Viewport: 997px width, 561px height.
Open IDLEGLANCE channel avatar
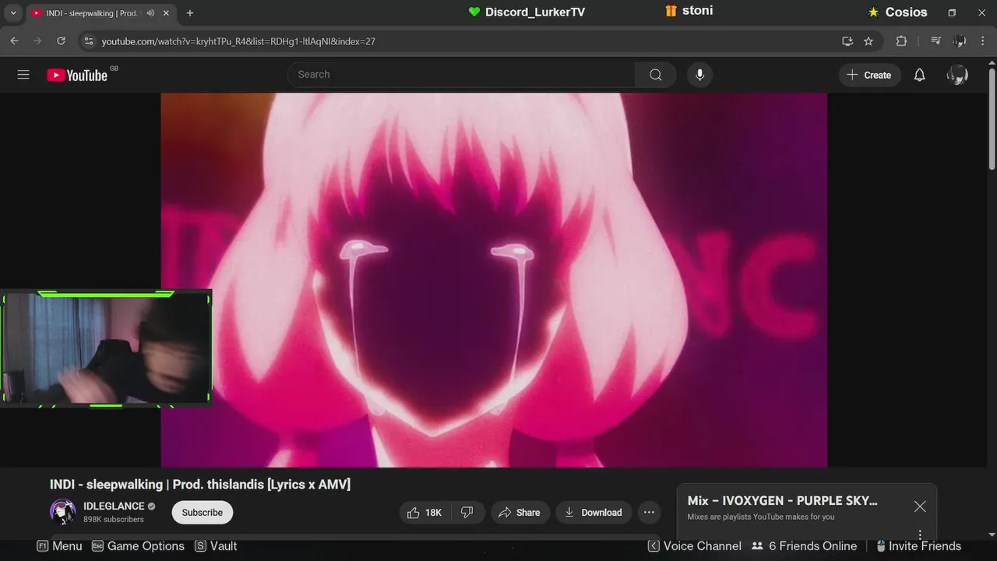[x=63, y=512]
